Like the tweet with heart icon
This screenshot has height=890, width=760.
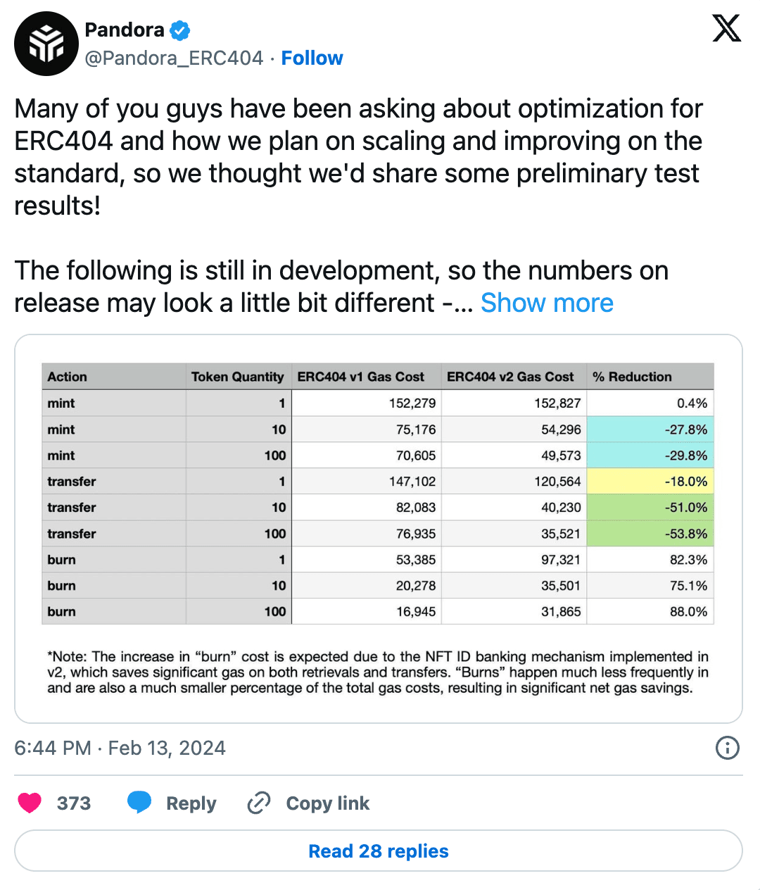click(x=30, y=803)
